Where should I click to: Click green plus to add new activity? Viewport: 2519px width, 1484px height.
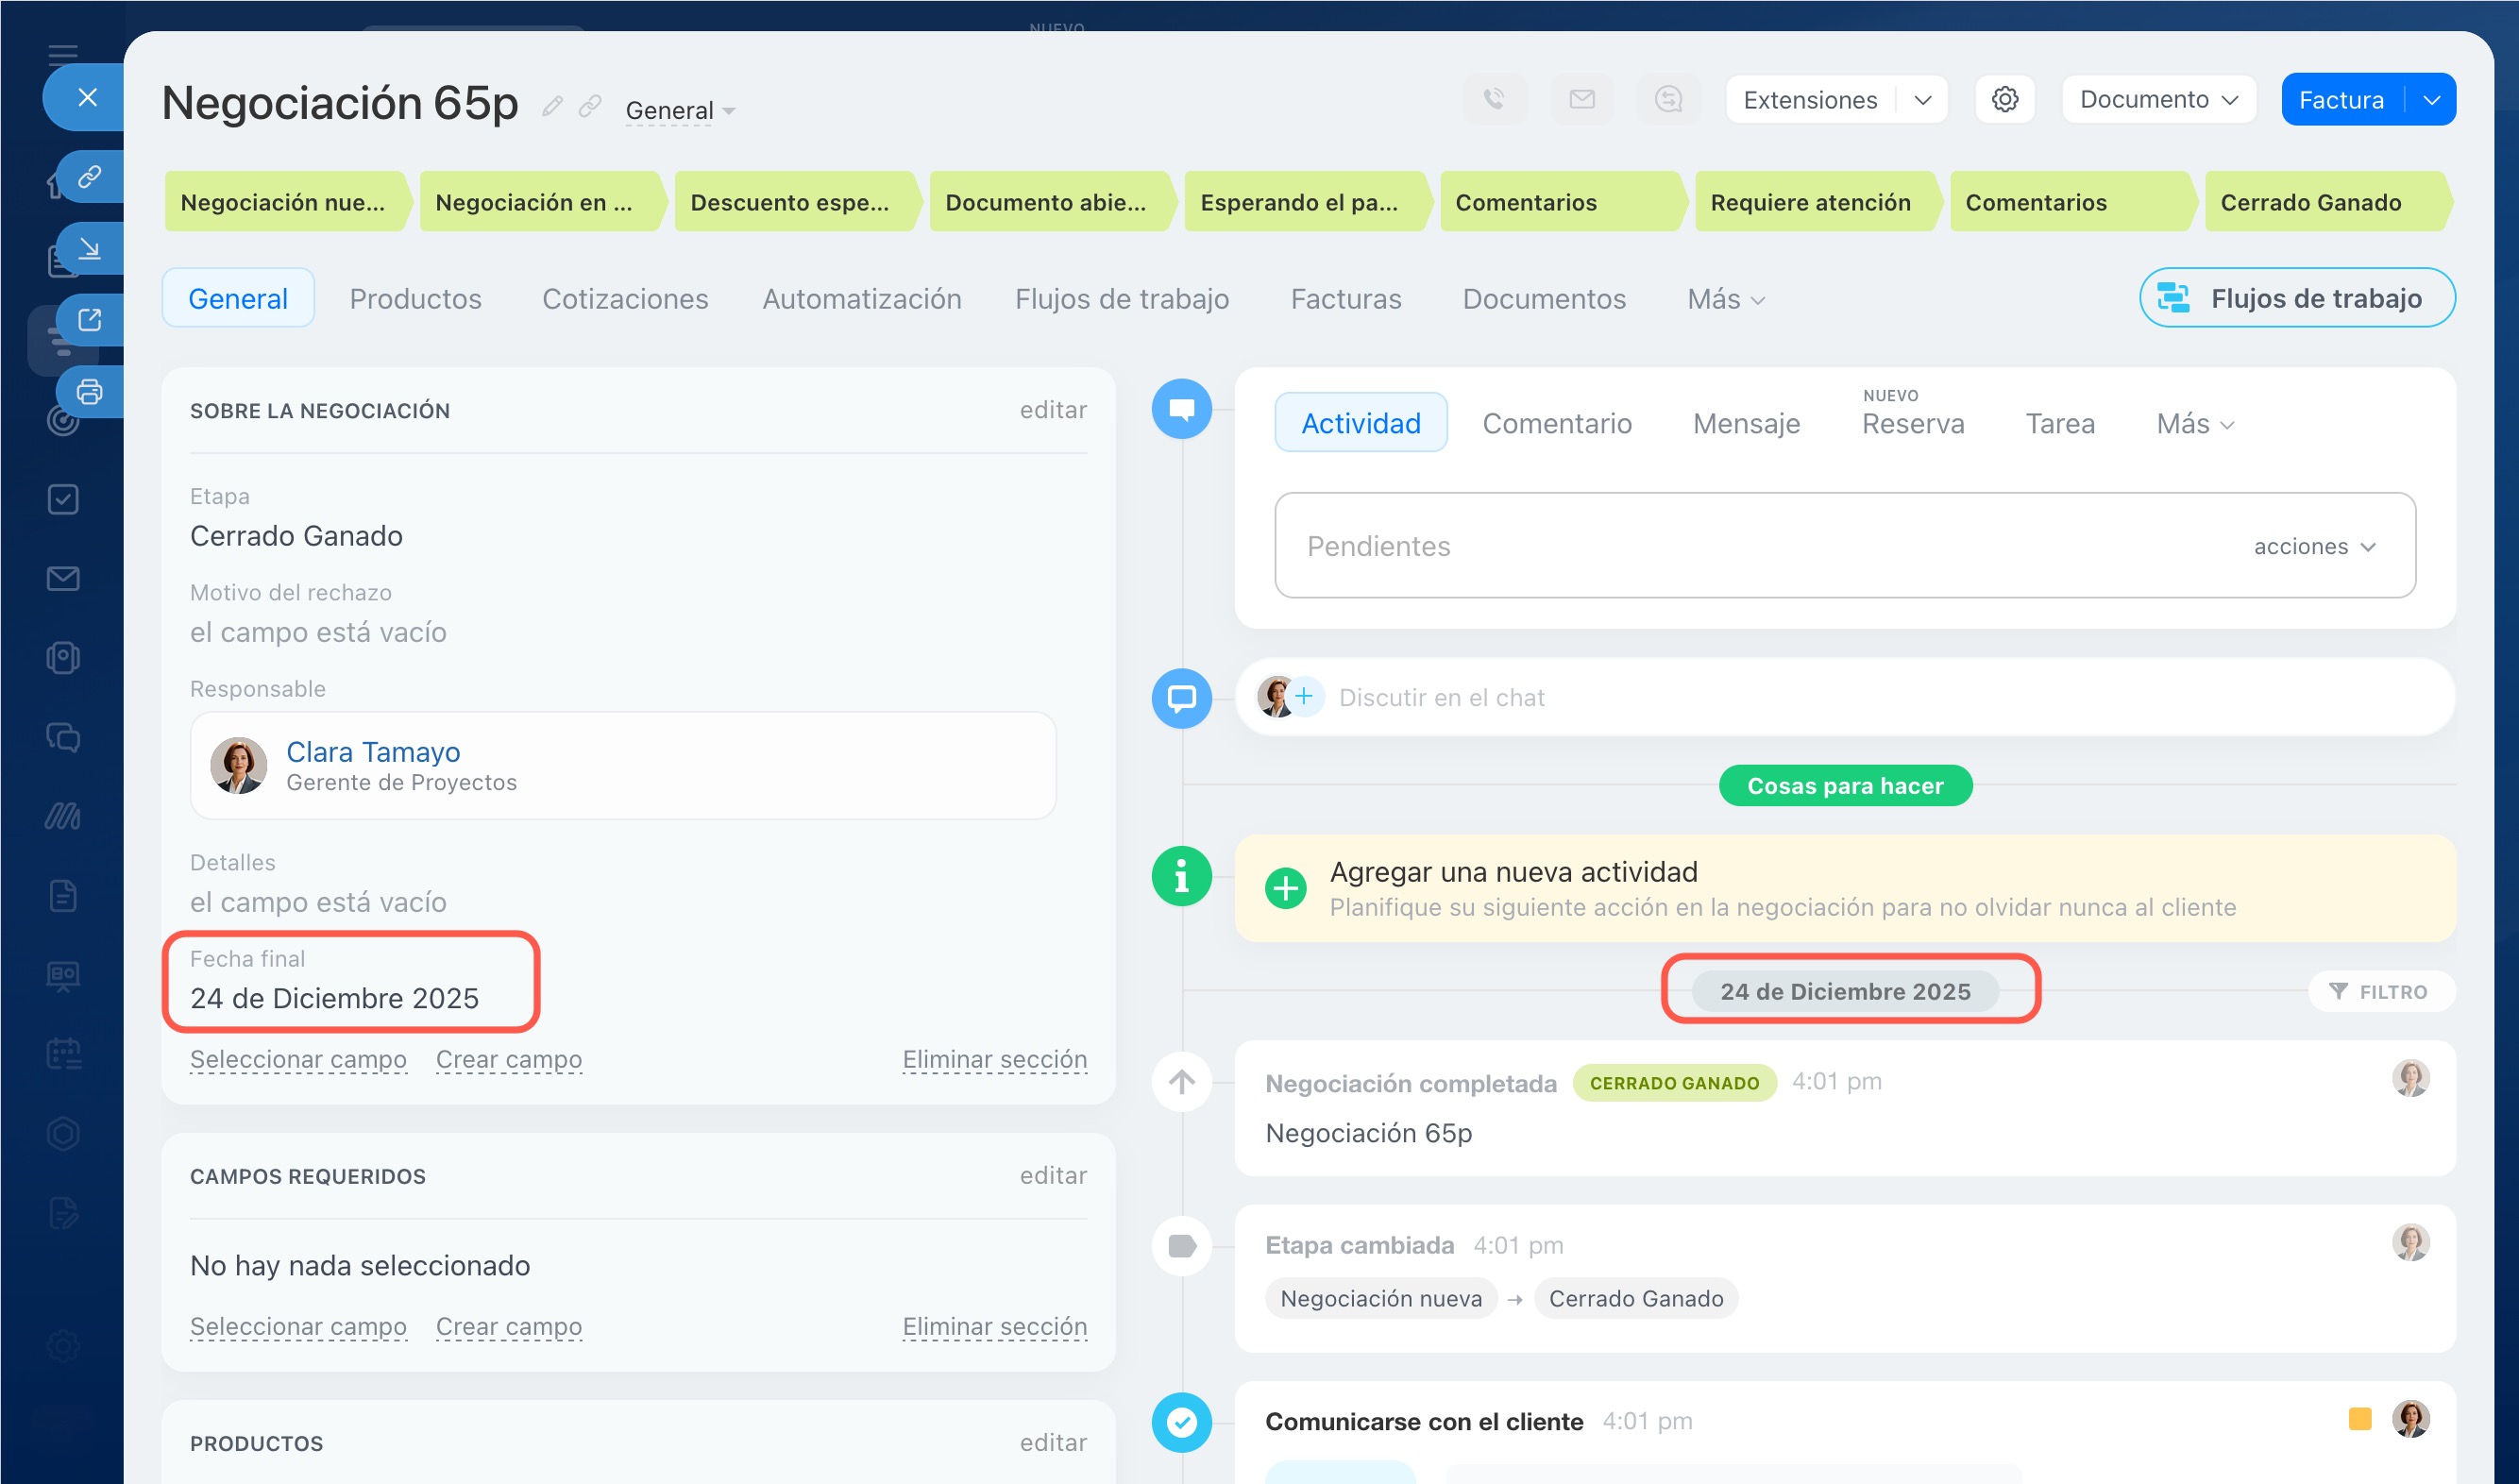[x=1285, y=888]
